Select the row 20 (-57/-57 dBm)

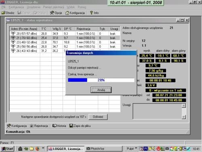(x=65, y=34)
